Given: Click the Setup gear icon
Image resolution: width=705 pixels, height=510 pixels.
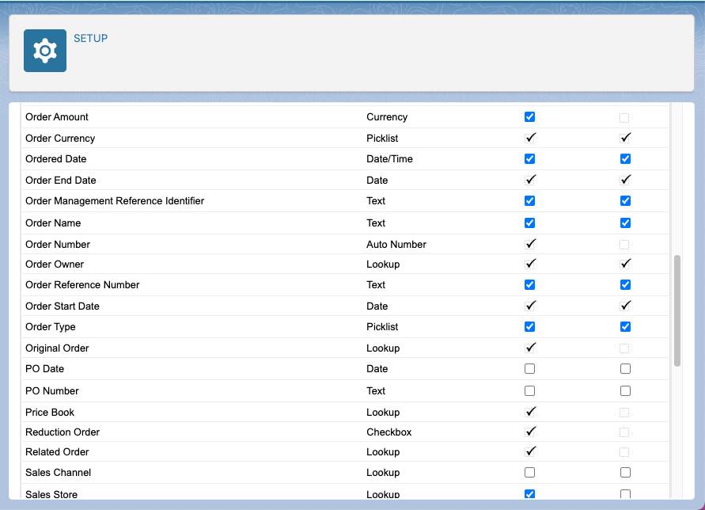Looking at the screenshot, I should pos(45,51).
